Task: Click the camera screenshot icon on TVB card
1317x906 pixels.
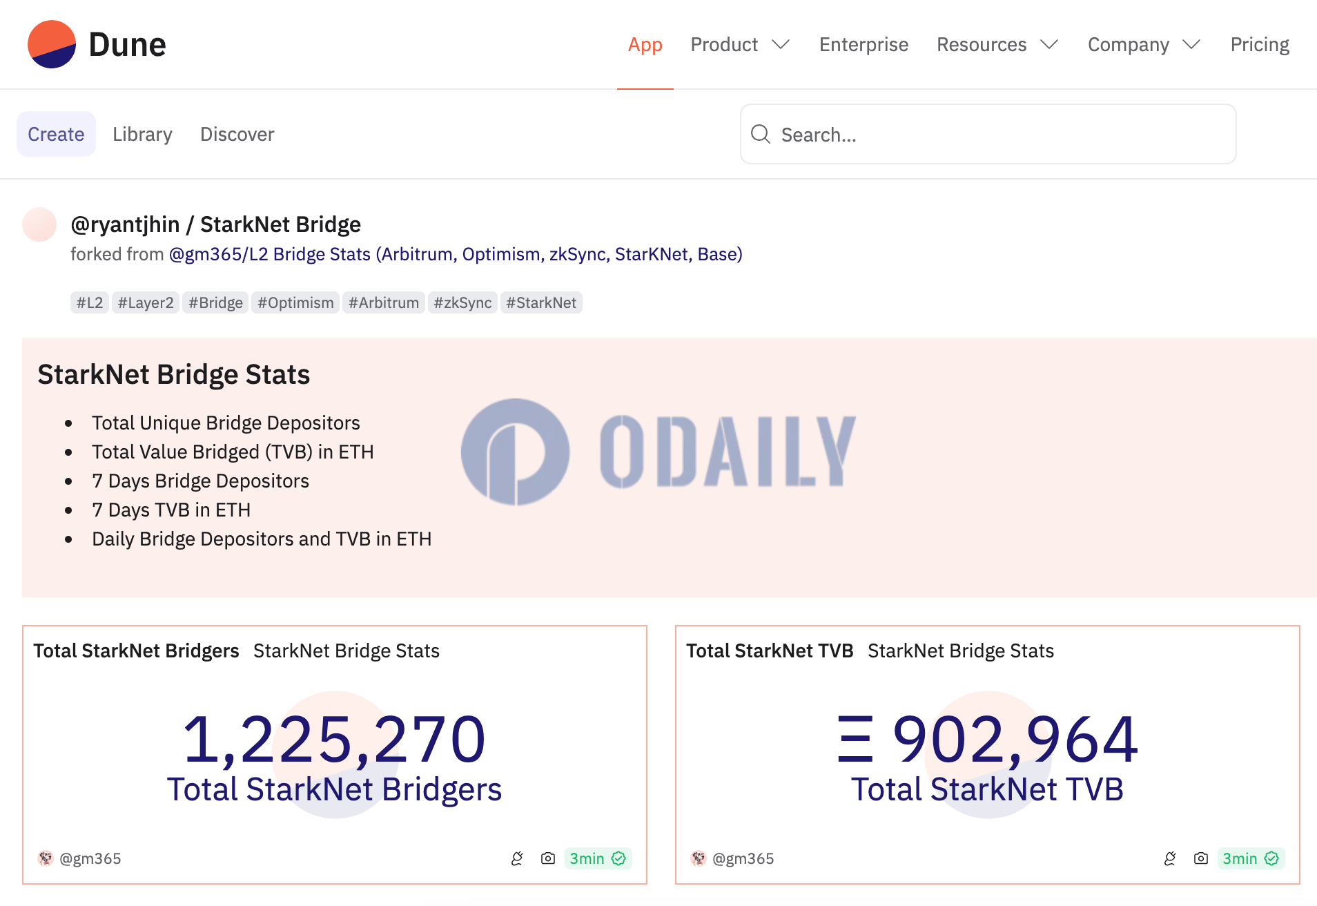Action: (1201, 858)
